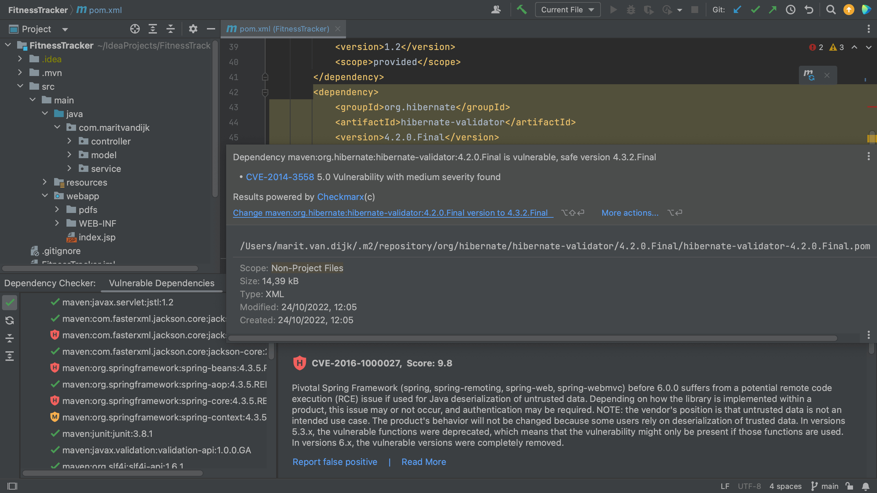
Task: Collapse the webapp folder
Action: point(45,196)
